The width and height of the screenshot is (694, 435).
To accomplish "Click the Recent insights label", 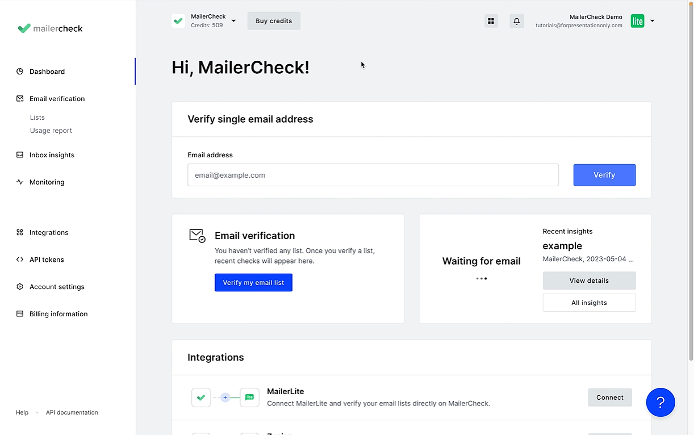I will 567,231.
